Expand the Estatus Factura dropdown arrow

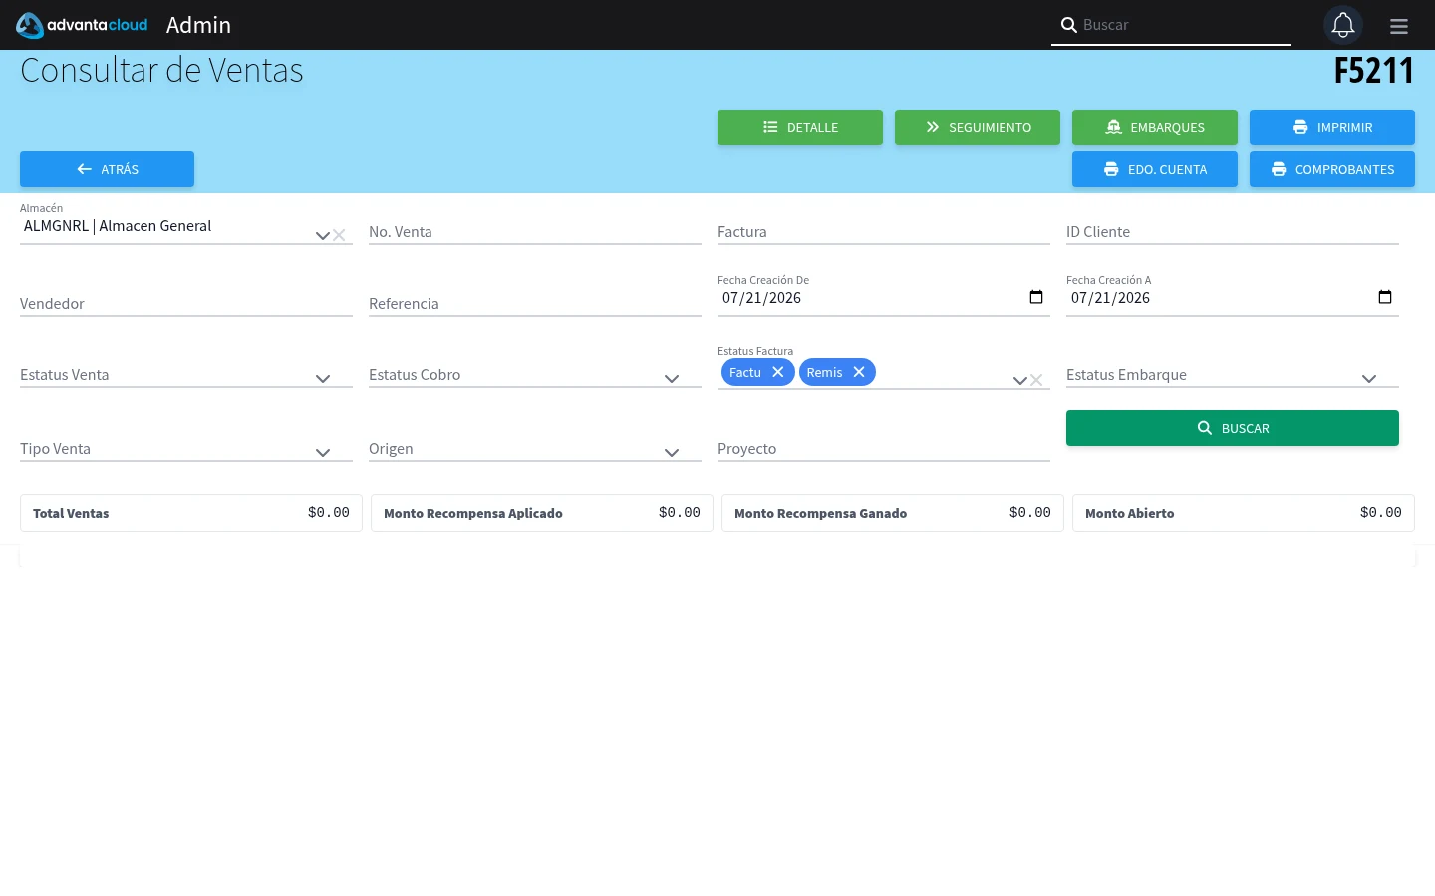[1019, 381]
